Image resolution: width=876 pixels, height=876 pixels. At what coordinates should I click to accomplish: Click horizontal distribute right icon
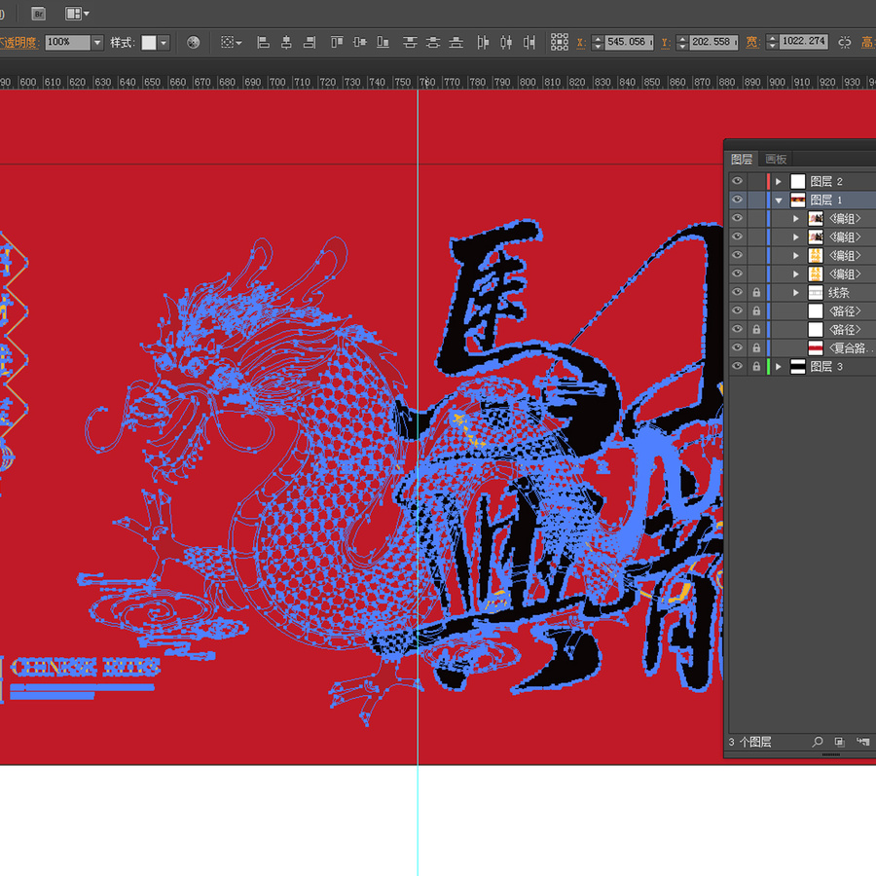[x=529, y=43]
